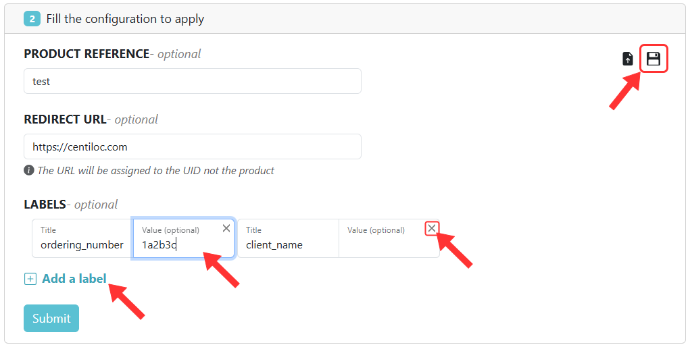Click the save configuration floppy disk icon

653,59
